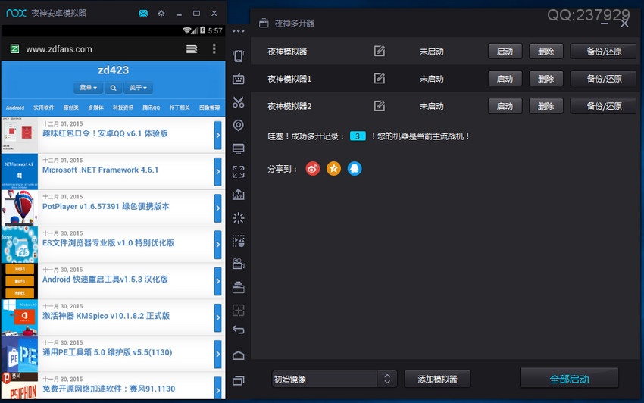The height and width of the screenshot is (403, 644).
Task: Delete 夜神模拟器 instance via 删除
Action: (546, 52)
